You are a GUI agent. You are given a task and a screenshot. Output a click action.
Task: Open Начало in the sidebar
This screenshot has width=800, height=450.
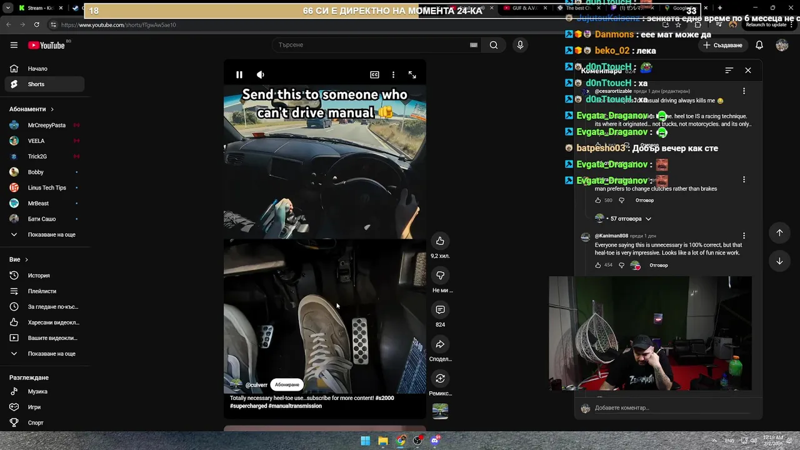pyautogui.click(x=44, y=69)
